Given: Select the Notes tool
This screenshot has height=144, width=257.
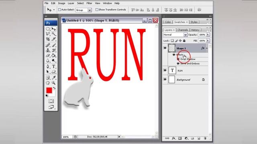Looking at the screenshot, I should coord(48,78).
